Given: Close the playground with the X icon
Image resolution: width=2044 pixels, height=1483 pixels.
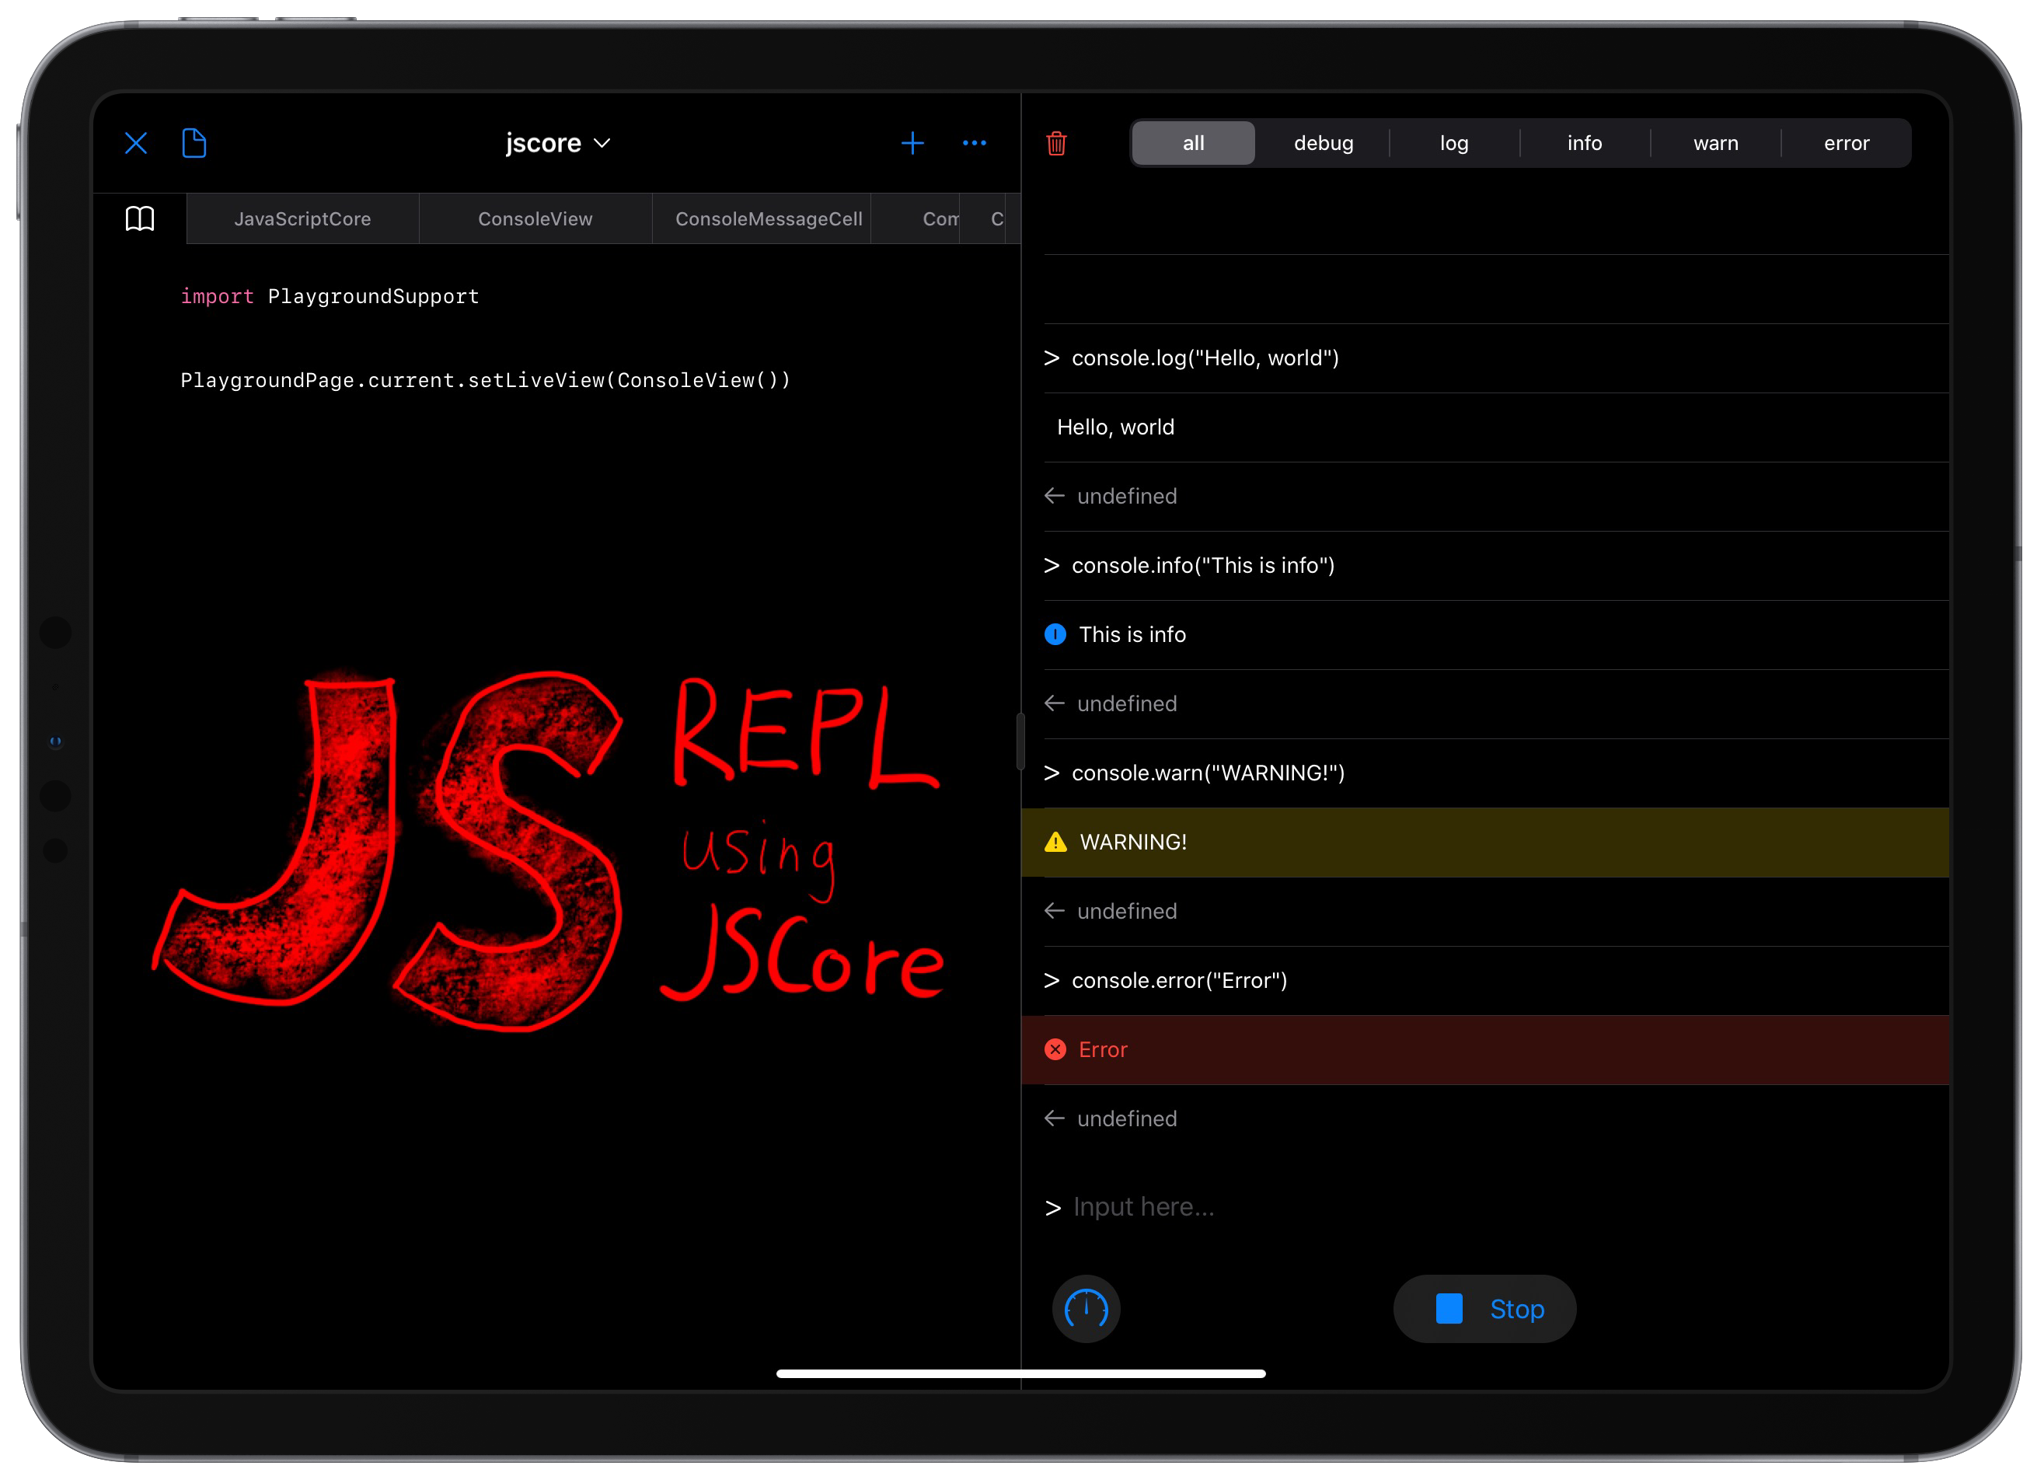Looking at the screenshot, I should tap(136, 143).
